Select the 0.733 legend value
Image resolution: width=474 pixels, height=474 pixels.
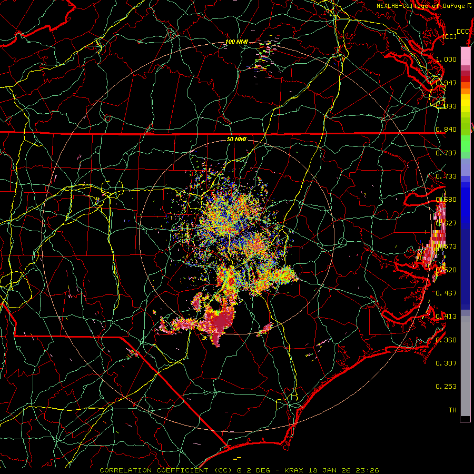coord(446,176)
